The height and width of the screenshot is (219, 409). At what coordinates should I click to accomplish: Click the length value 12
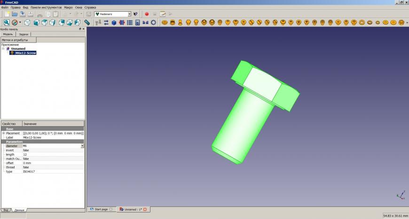pos(25,154)
